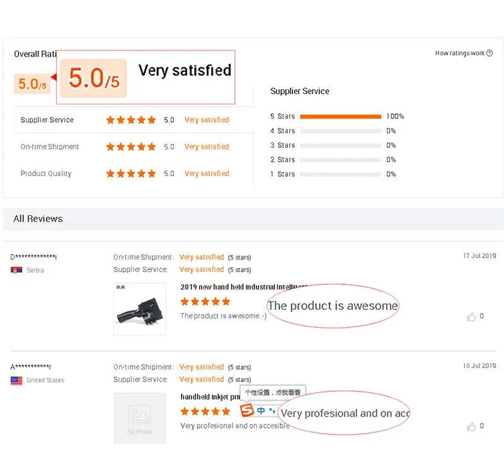The height and width of the screenshot is (472, 504).
Task: Toggle the Chinese 中 input mode icon
Action: tap(261, 411)
